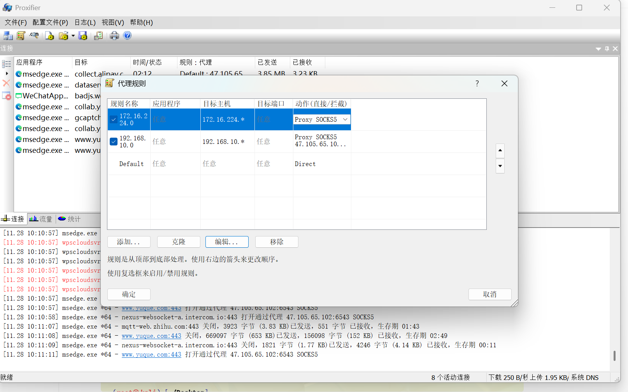Select the 连接 tab at bottom
628x392 pixels.
click(x=13, y=219)
